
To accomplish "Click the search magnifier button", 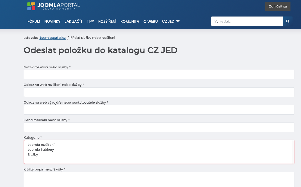I will 287,21.
